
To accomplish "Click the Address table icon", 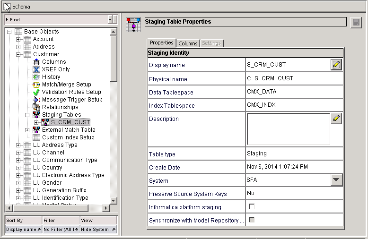I will tap(27, 47).
